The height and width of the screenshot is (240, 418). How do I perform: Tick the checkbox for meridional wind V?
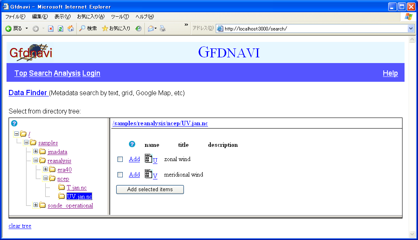pyautogui.click(x=120, y=175)
